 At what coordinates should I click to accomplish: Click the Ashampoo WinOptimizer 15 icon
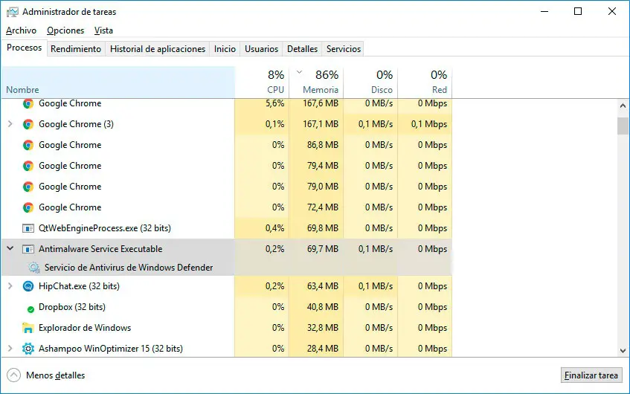tap(28, 349)
